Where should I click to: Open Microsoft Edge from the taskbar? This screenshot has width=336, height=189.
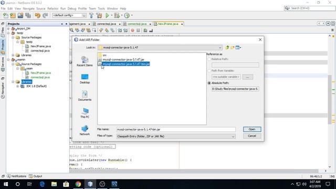(42, 184)
